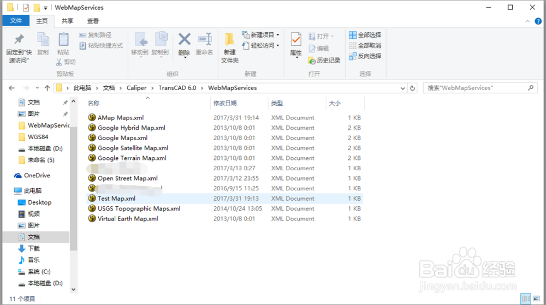Open the Quick Access Toolbar customize dropdown
546x305 pixels.
[x=45, y=8]
